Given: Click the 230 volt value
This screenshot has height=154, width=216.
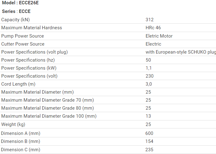Looking at the screenshot, I should (x=149, y=76).
